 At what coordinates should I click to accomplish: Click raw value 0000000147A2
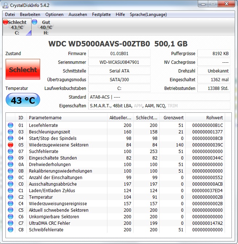[208, 223]
